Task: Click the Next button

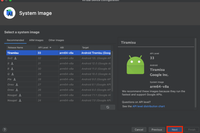Action: point(175,130)
